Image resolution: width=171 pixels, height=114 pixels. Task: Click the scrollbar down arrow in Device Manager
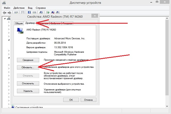[x=167, y=106]
